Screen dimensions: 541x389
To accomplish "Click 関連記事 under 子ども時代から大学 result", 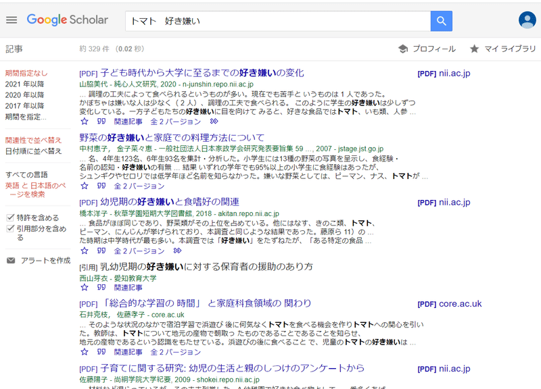I will [128, 122].
